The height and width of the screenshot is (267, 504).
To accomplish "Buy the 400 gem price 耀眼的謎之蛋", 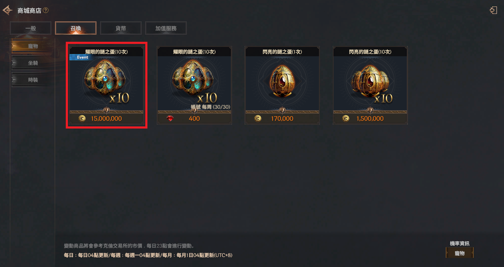I will coord(194,118).
